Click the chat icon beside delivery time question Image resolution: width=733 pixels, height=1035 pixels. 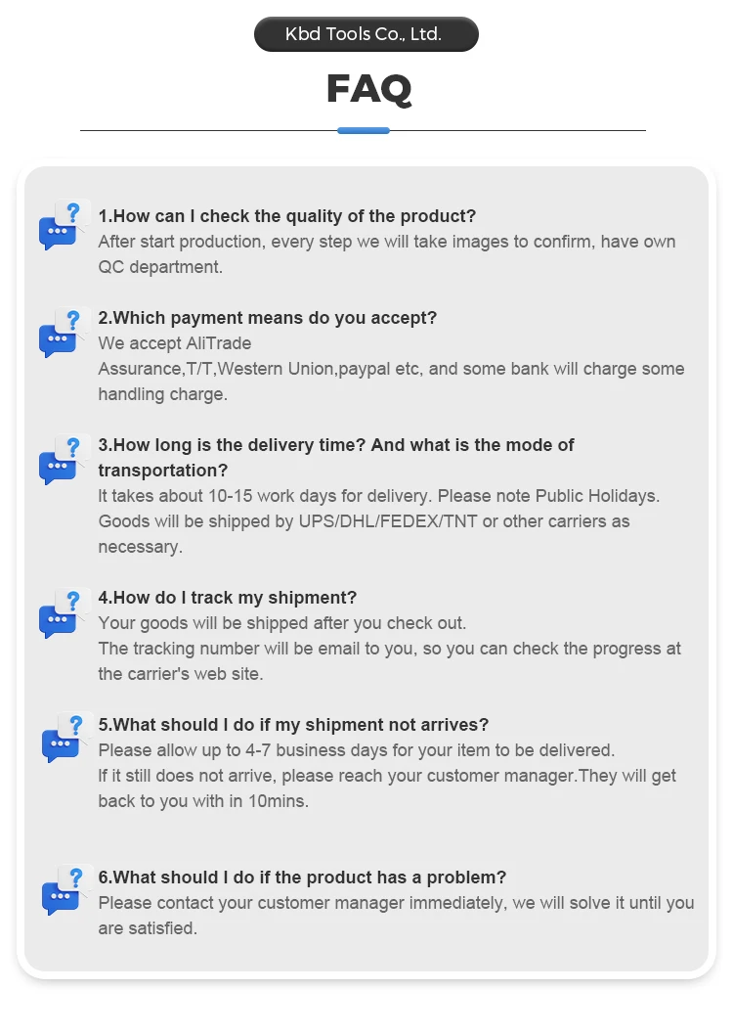(x=64, y=460)
